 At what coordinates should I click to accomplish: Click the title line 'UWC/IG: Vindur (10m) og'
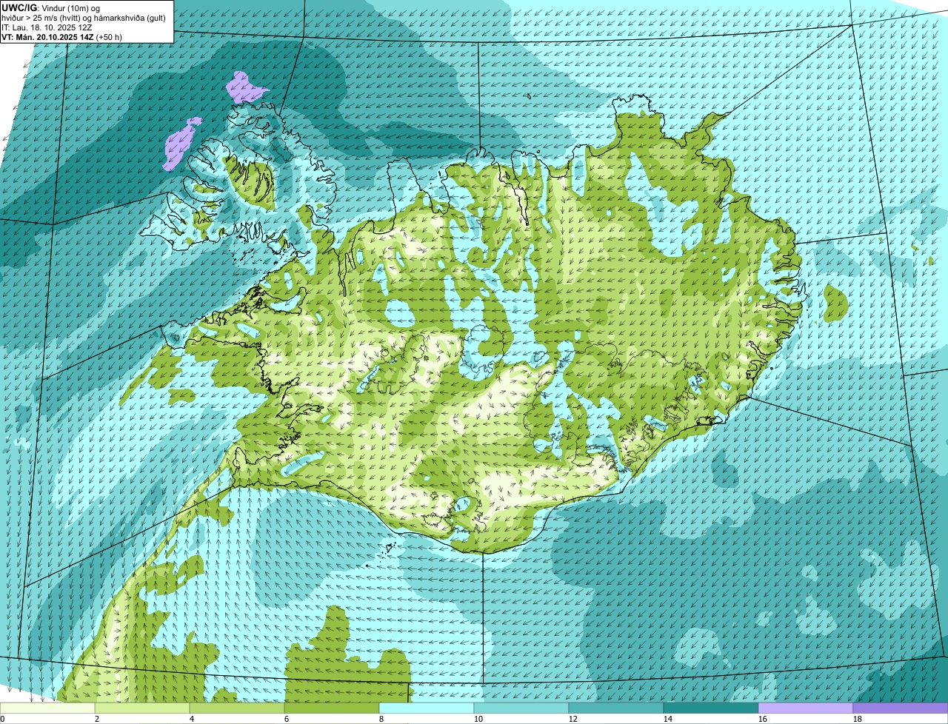pos(51,7)
